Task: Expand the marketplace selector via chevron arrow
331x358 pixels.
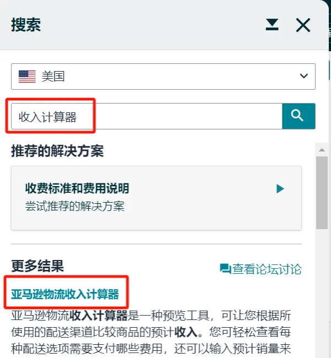Action: (304, 76)
